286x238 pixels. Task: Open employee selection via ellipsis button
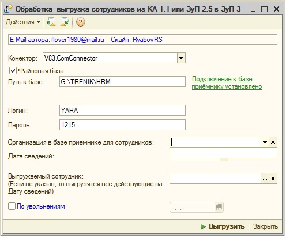tap(265, 179)
